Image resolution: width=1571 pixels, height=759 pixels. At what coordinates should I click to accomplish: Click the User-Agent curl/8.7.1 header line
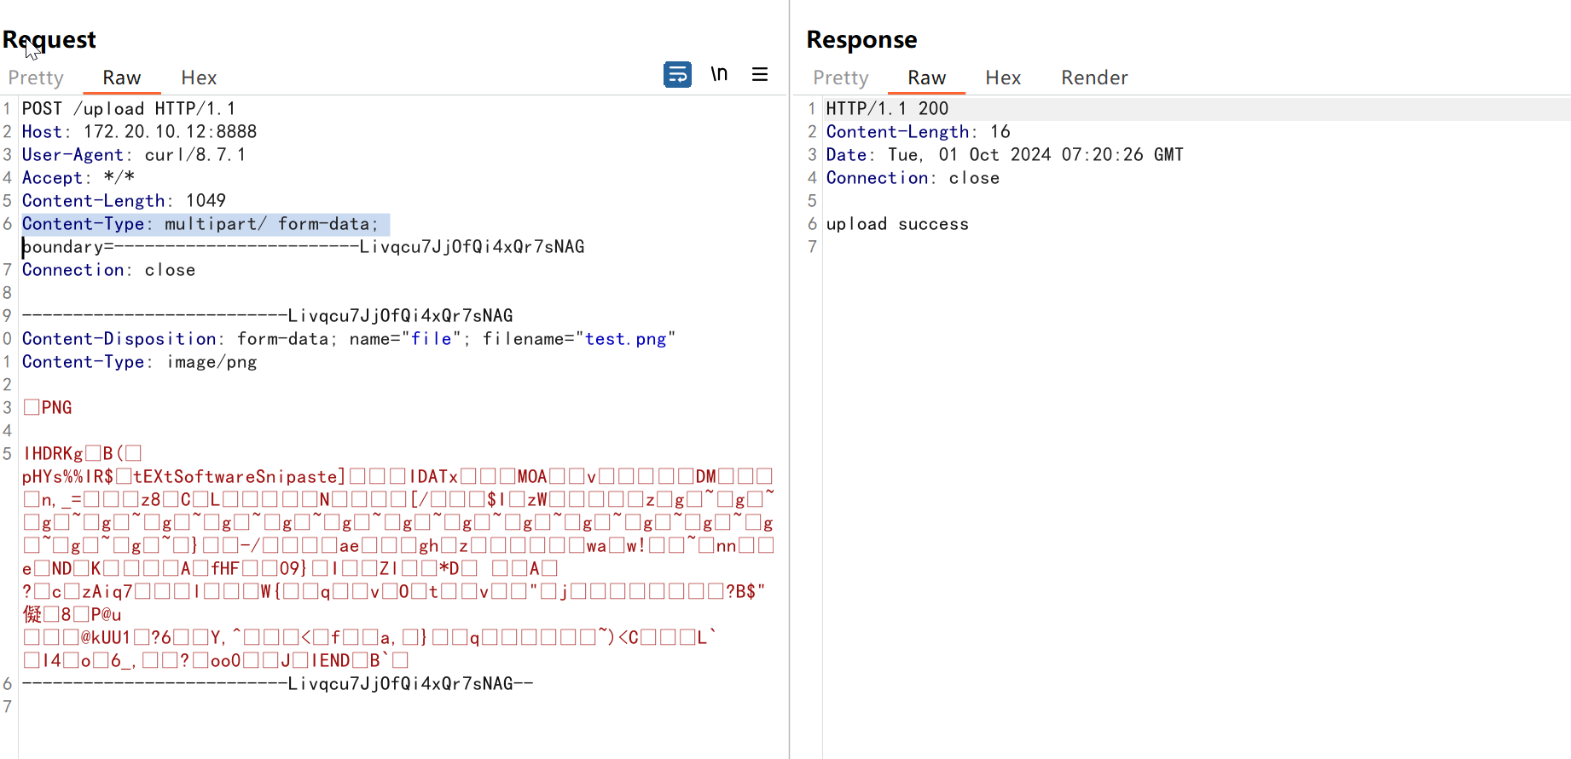pos(134,155)
